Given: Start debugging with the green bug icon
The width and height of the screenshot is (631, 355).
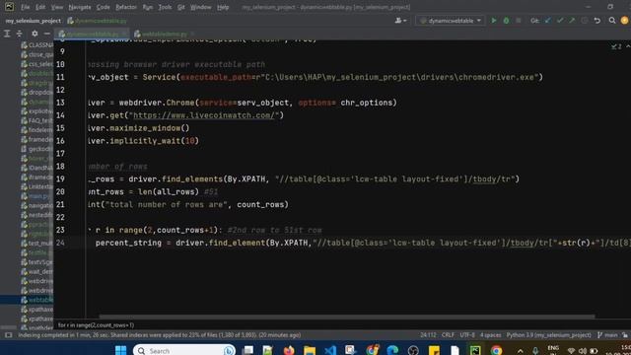Looking at the screenshot, I should point(506,21).
